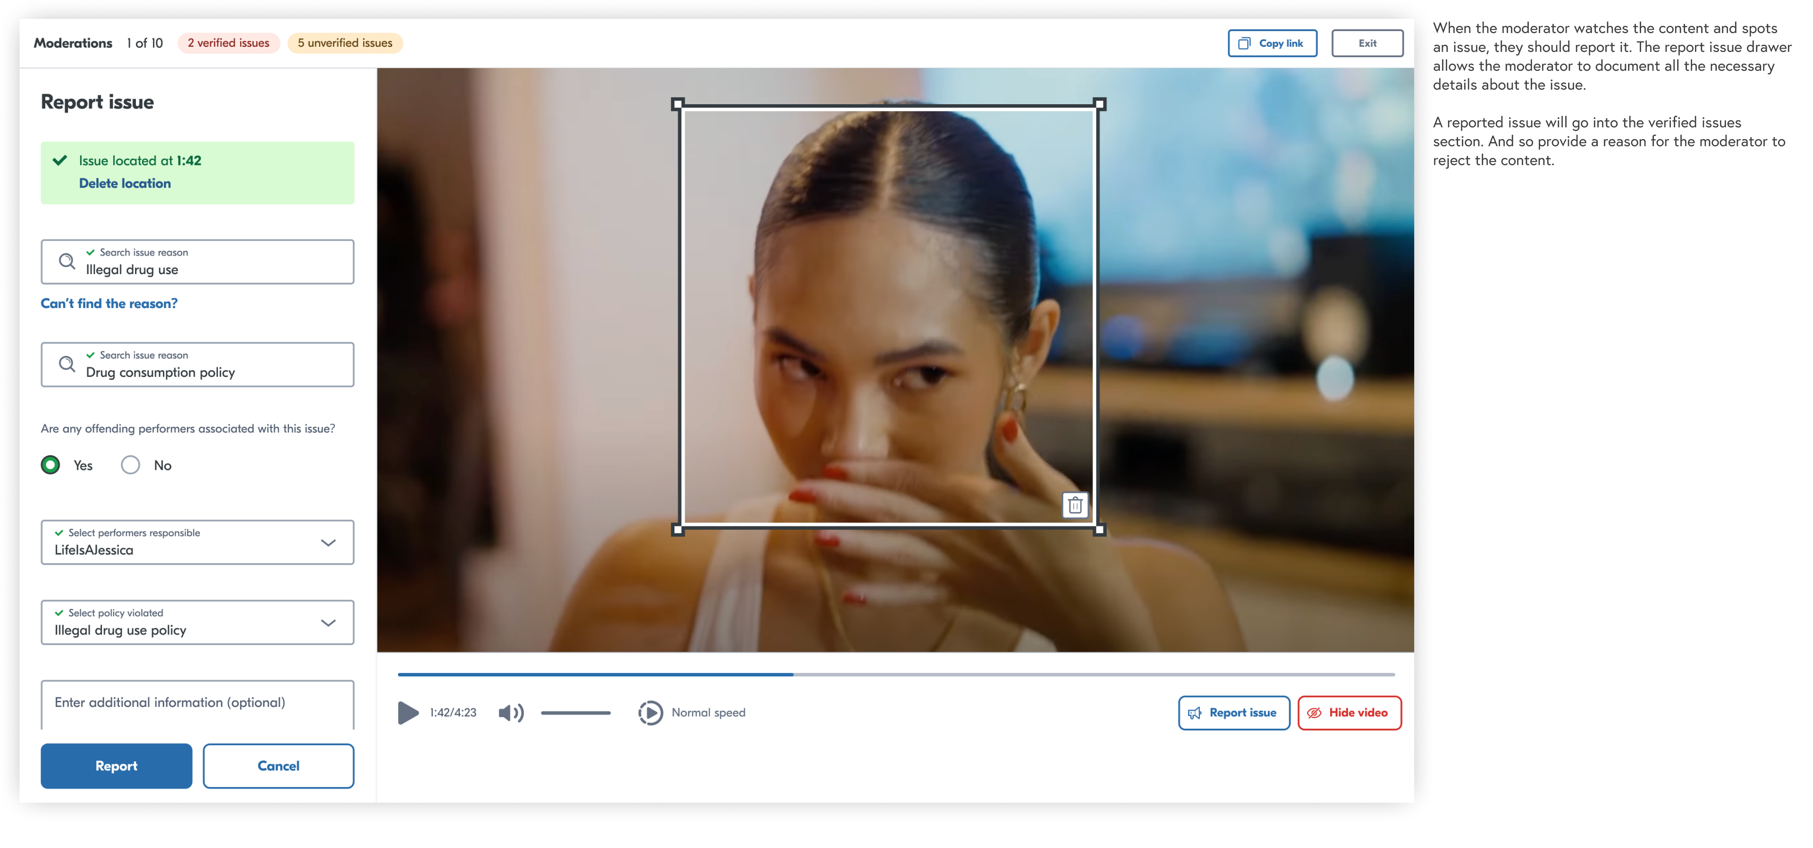Select the No radio button
Viewport: 1813px width, 848px height.
click(x=130, y=465)
